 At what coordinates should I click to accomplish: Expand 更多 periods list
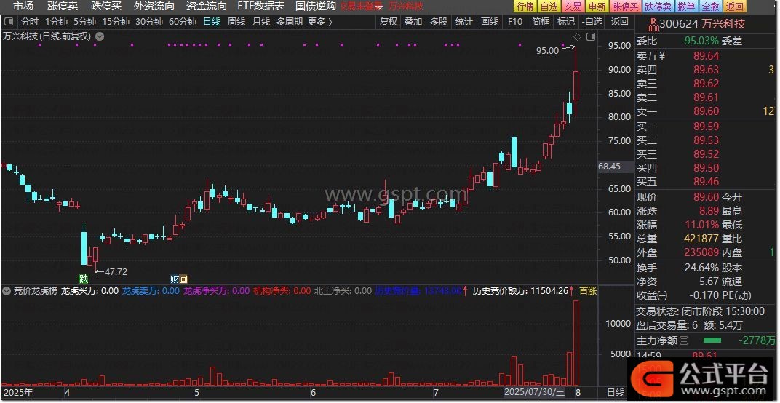[319, 22]
